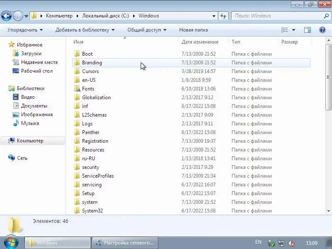Expand the arrow after Локальный диск (C:)
The image size is (332, 249).
pos(134,16)
